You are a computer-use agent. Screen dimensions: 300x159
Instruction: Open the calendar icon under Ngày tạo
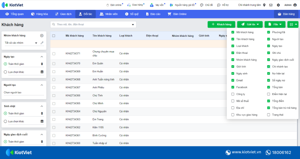pyautogui.click(x=42, y=72)
